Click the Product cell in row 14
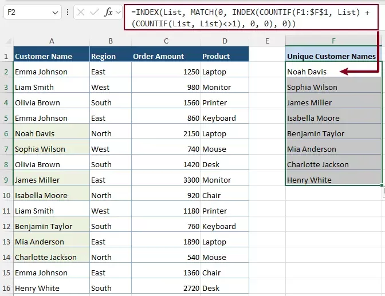 [x=225, y=255]
